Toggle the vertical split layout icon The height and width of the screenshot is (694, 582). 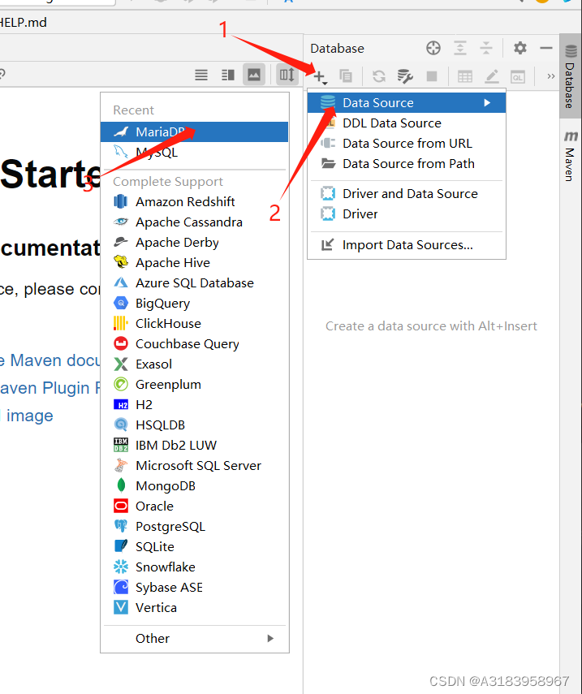tap(287, 75)
